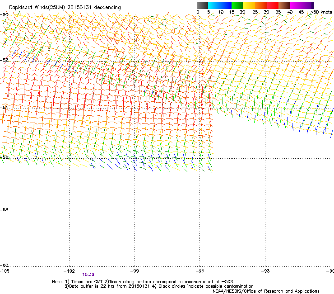
Task: Click the '-96' longitude axis label
Action: (200, 271)
